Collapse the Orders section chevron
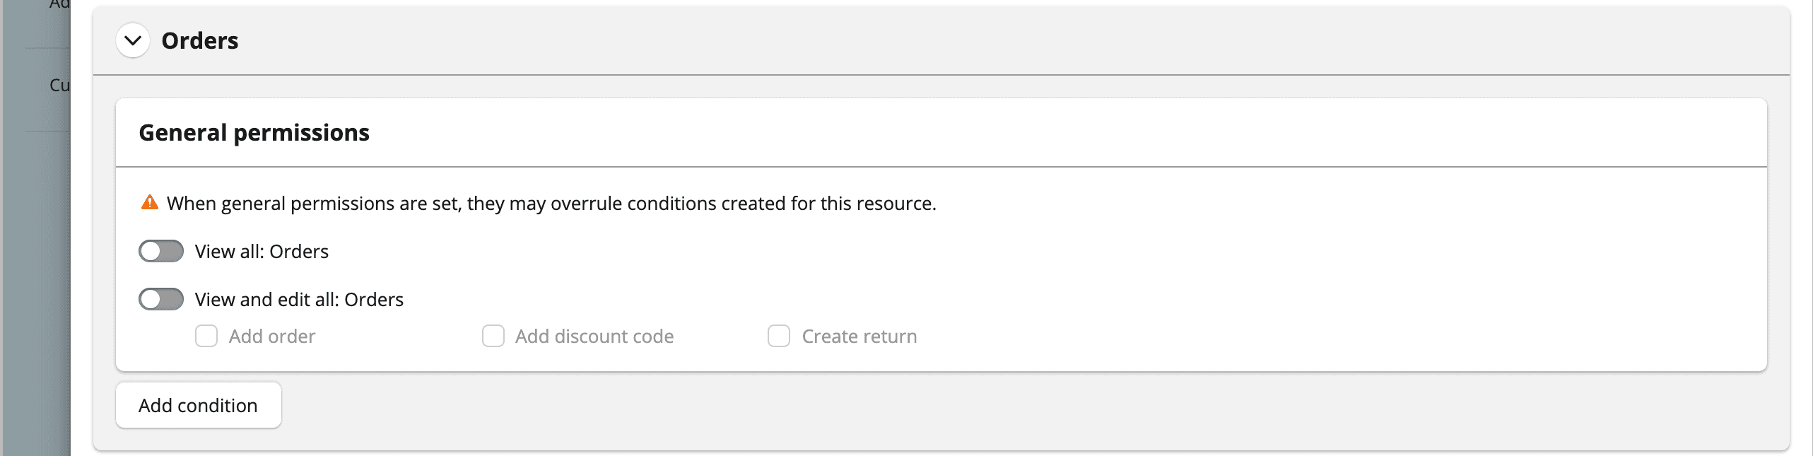 click(133, 41)
